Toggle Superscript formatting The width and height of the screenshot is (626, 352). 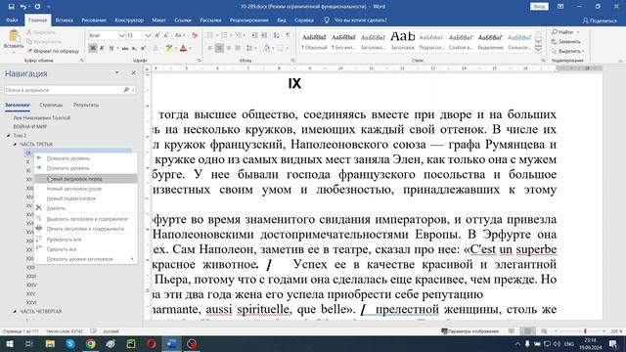point(143,48)
